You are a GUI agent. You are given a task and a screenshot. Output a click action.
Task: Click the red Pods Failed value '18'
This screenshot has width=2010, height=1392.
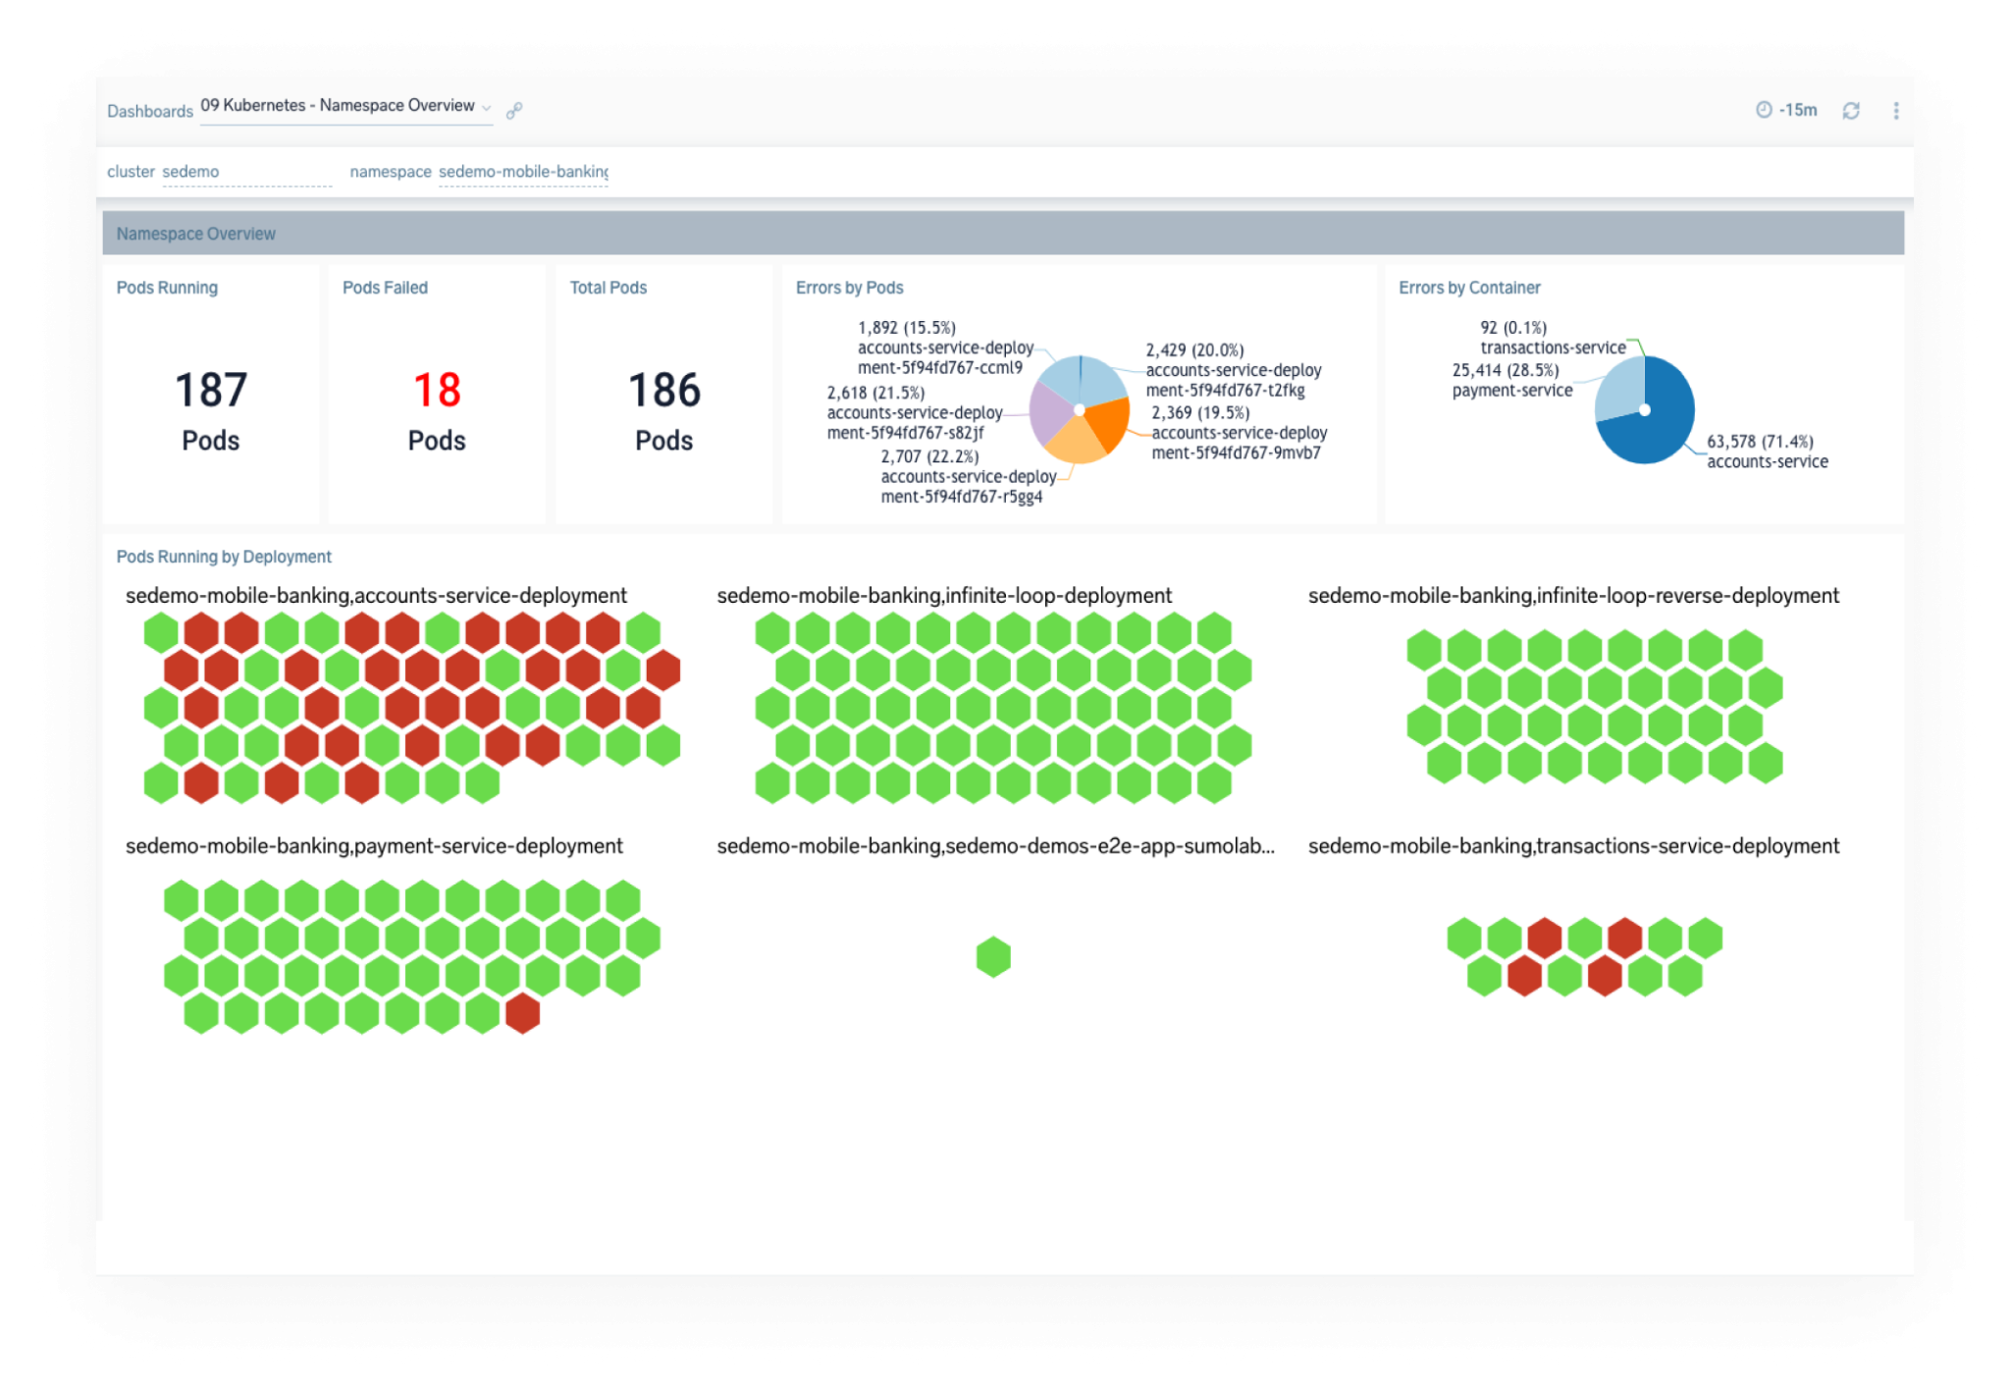coord(436,390)
